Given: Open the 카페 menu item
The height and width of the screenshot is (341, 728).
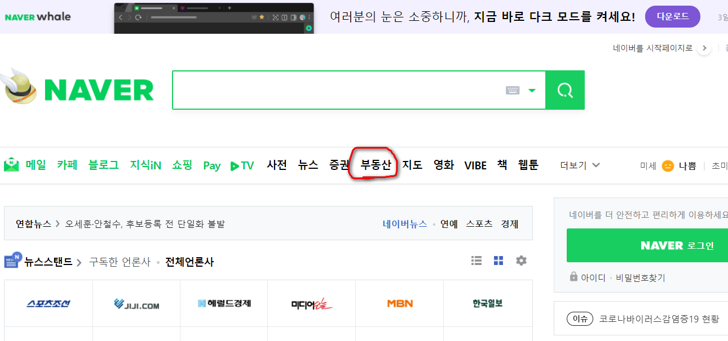Looking at the screenshot, I should click(67, 165).
